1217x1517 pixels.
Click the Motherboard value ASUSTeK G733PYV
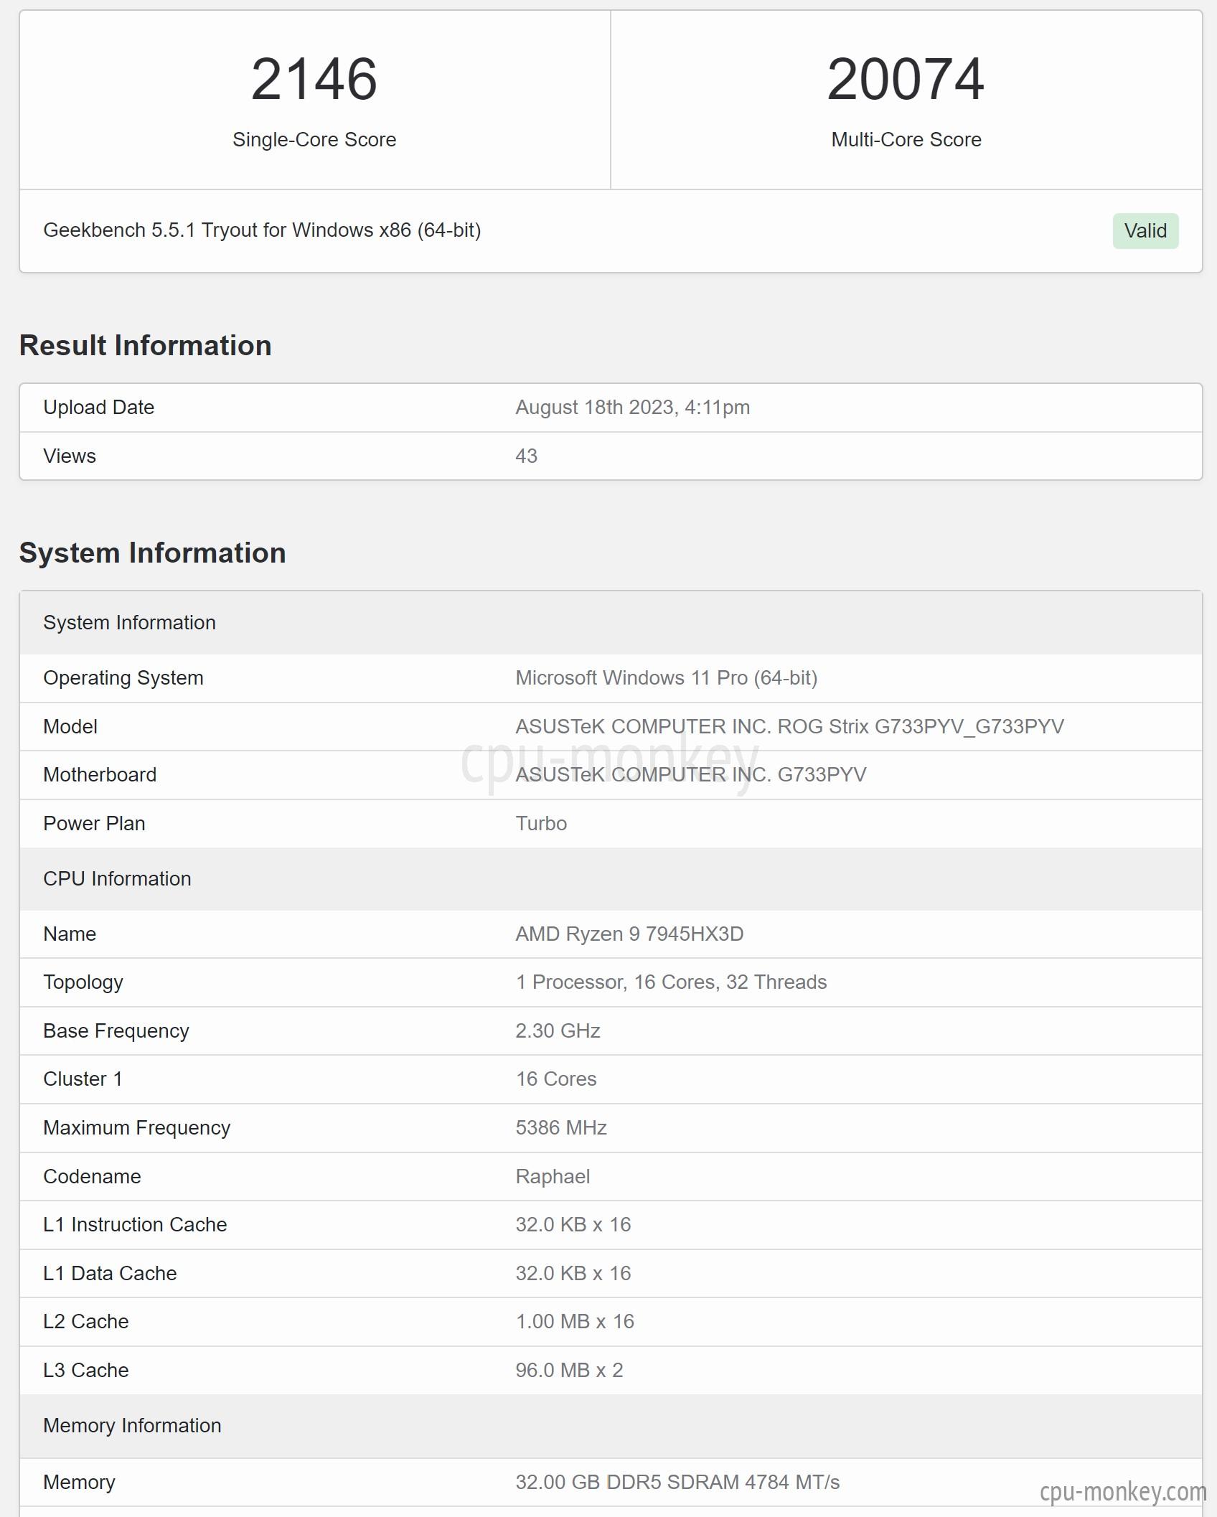(690, 775)
